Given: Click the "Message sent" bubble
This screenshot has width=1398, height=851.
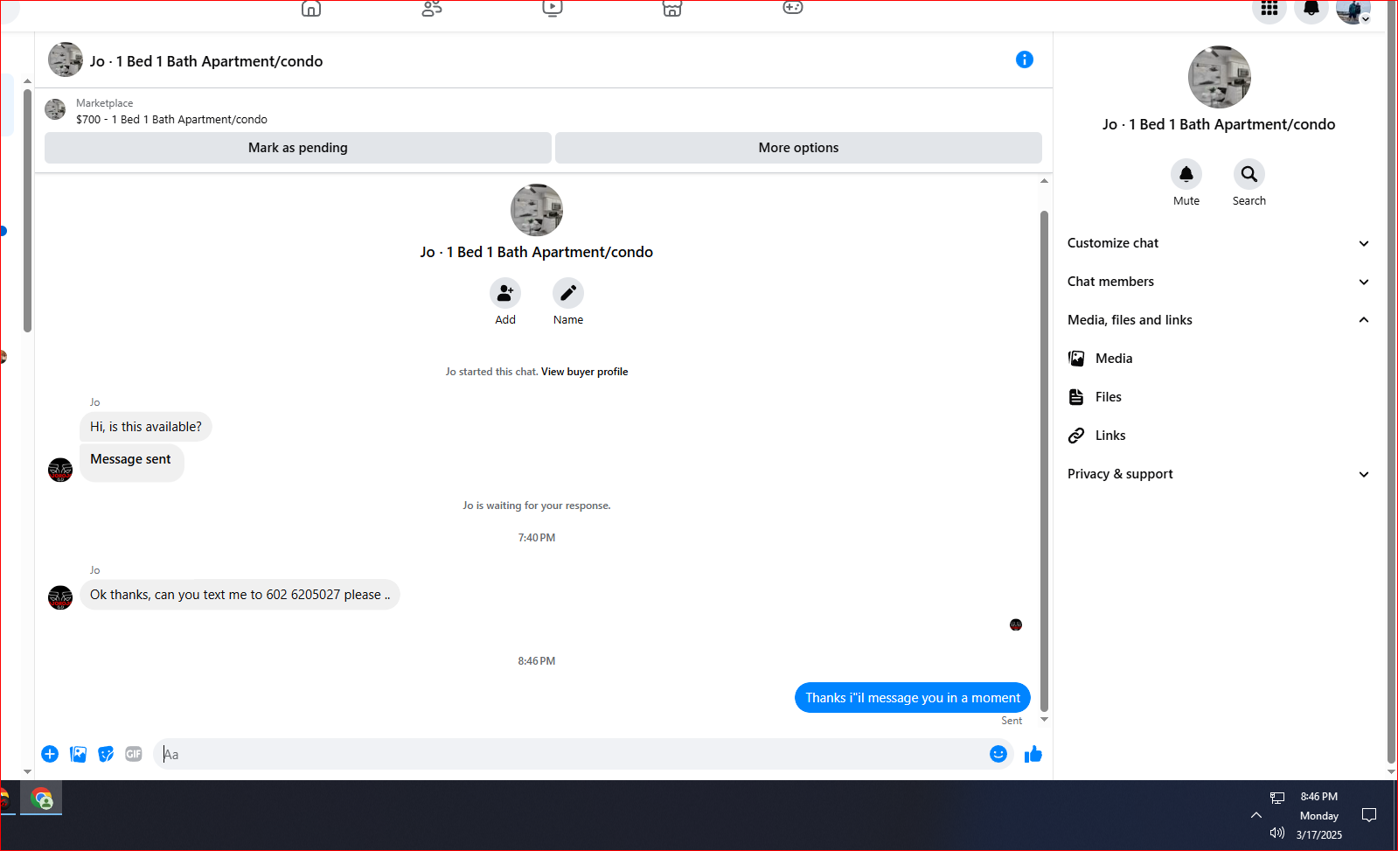Looking at the screenshot, I should (x=132, y=463).
